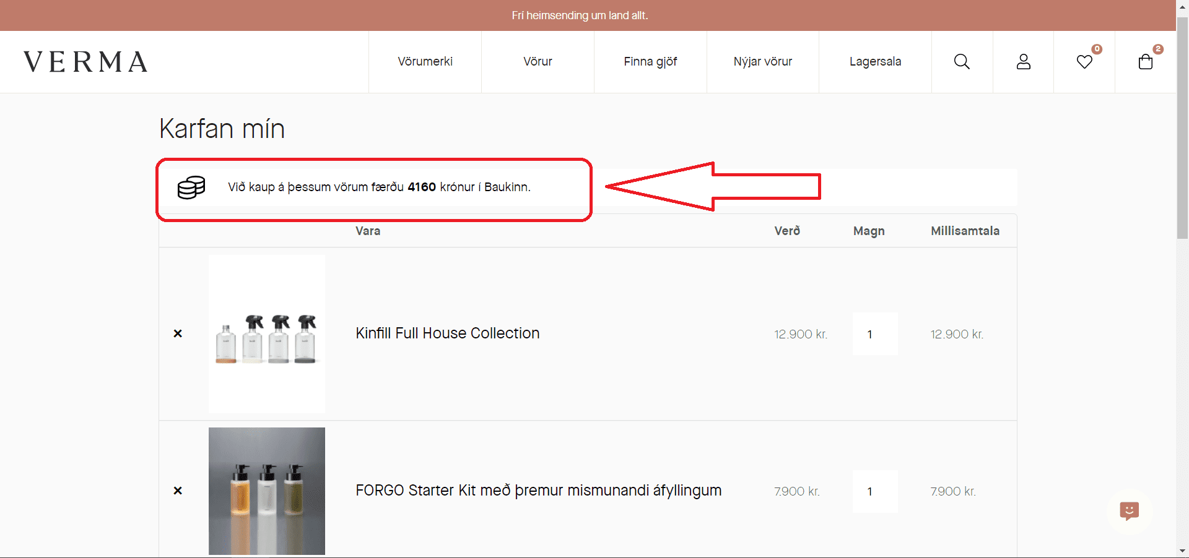Viewport: 1189px width, 558px height.
Task: Open the Nýjar vörur menu
Action: [x=763, y=62]
